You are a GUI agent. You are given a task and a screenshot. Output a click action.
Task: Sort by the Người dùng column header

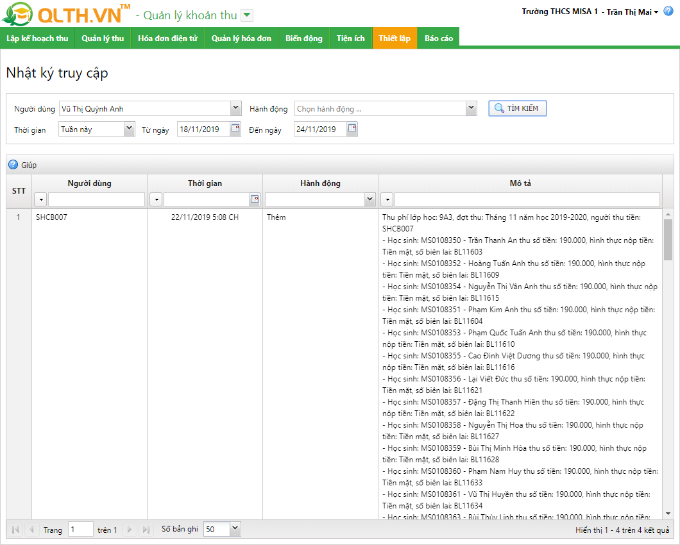pos(89,183)
